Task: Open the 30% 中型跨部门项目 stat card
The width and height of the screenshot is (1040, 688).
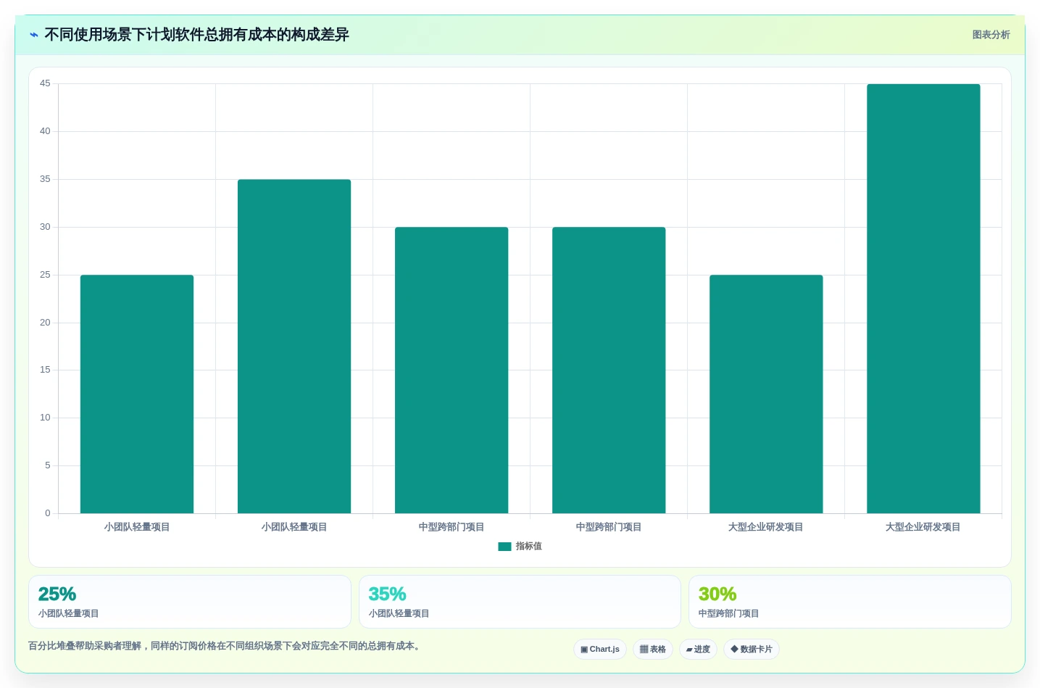Action: click(x=850, y=602)
